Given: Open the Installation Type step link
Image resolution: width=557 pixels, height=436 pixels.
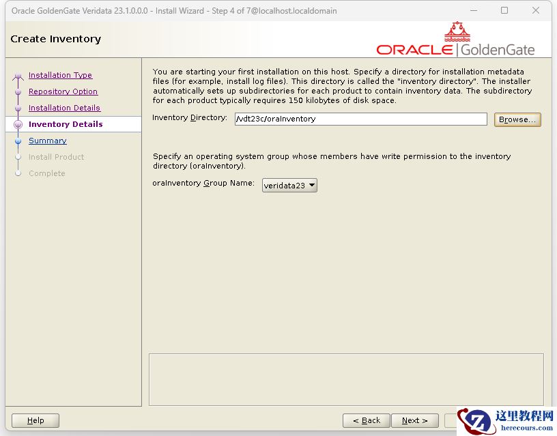Looking at the screenshot, I should pos(60,75).
